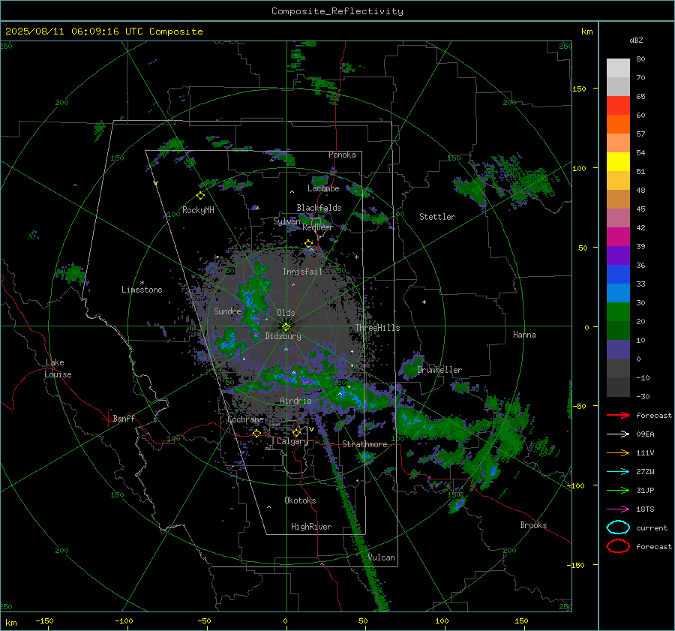
Task: Click the Sundre town label
Action: [227, 311]
